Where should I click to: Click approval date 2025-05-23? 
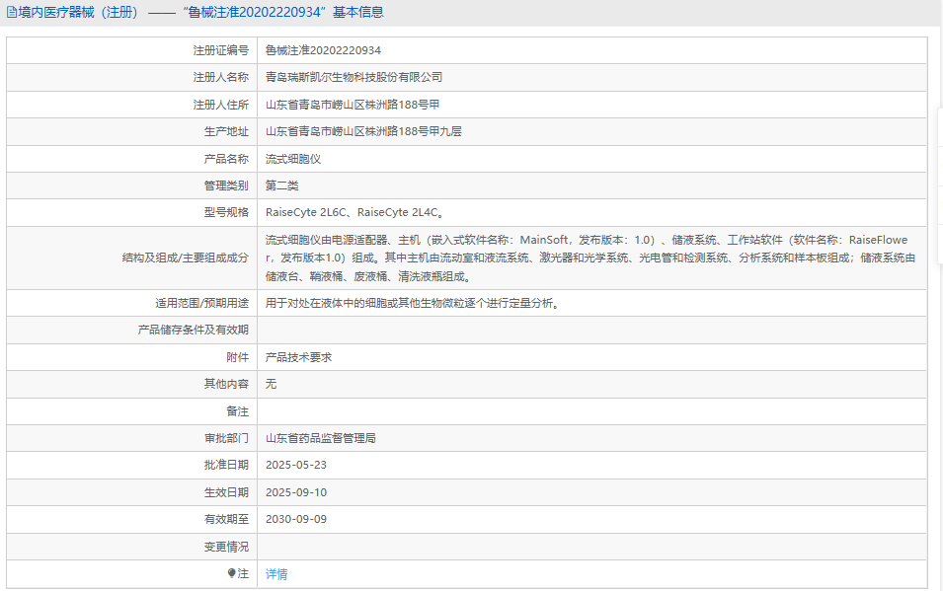296,465
